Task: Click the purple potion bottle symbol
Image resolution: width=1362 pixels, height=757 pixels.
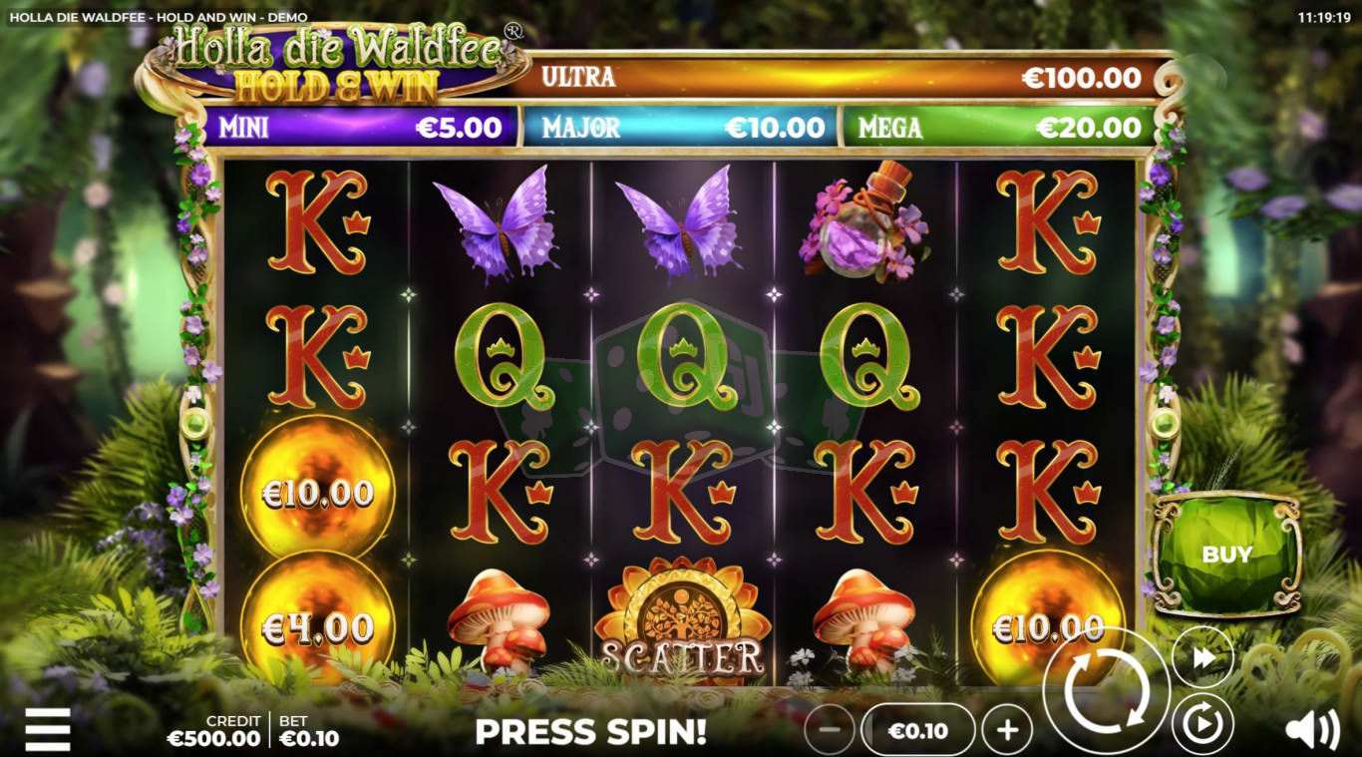Action: [x=864, y=222]
